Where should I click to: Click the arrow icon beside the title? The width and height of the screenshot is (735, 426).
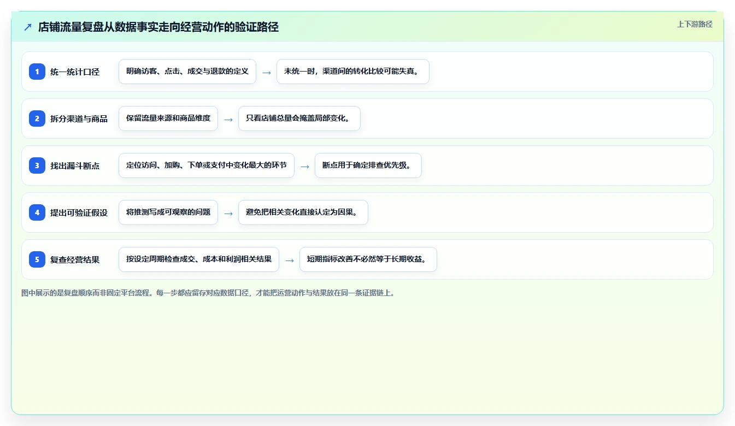click(28, 27)
